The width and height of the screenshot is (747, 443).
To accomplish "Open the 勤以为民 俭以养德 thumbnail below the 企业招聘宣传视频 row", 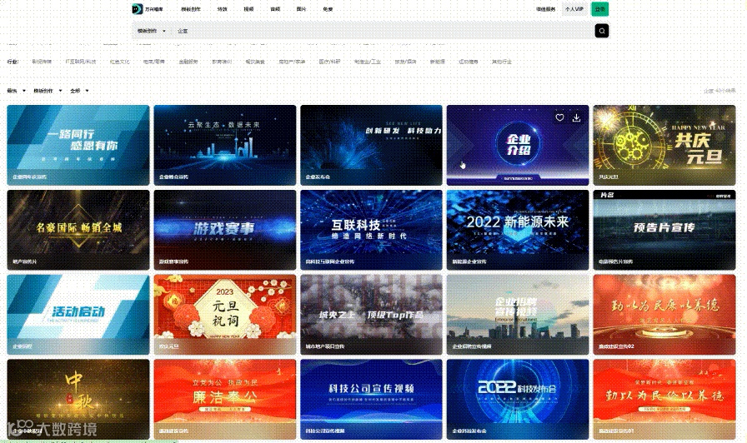I will tap(664, 399).
